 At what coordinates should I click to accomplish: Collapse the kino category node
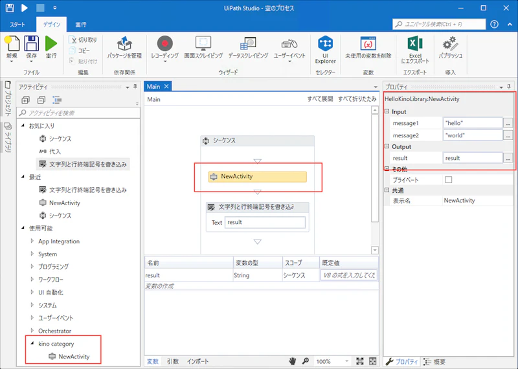coord(32,343)
